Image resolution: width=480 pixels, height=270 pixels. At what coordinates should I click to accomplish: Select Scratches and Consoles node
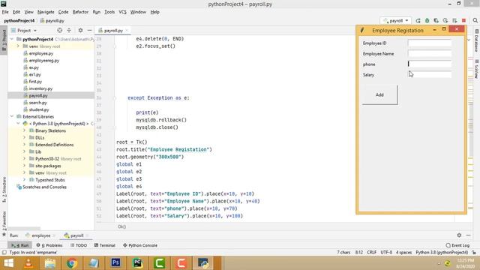click(44, 187)
